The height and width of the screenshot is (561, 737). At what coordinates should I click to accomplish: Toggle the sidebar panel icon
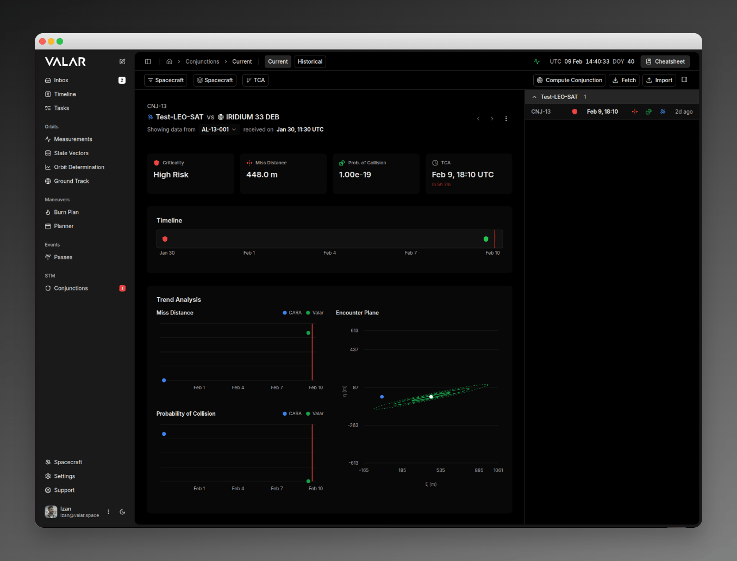coord(148,61)
